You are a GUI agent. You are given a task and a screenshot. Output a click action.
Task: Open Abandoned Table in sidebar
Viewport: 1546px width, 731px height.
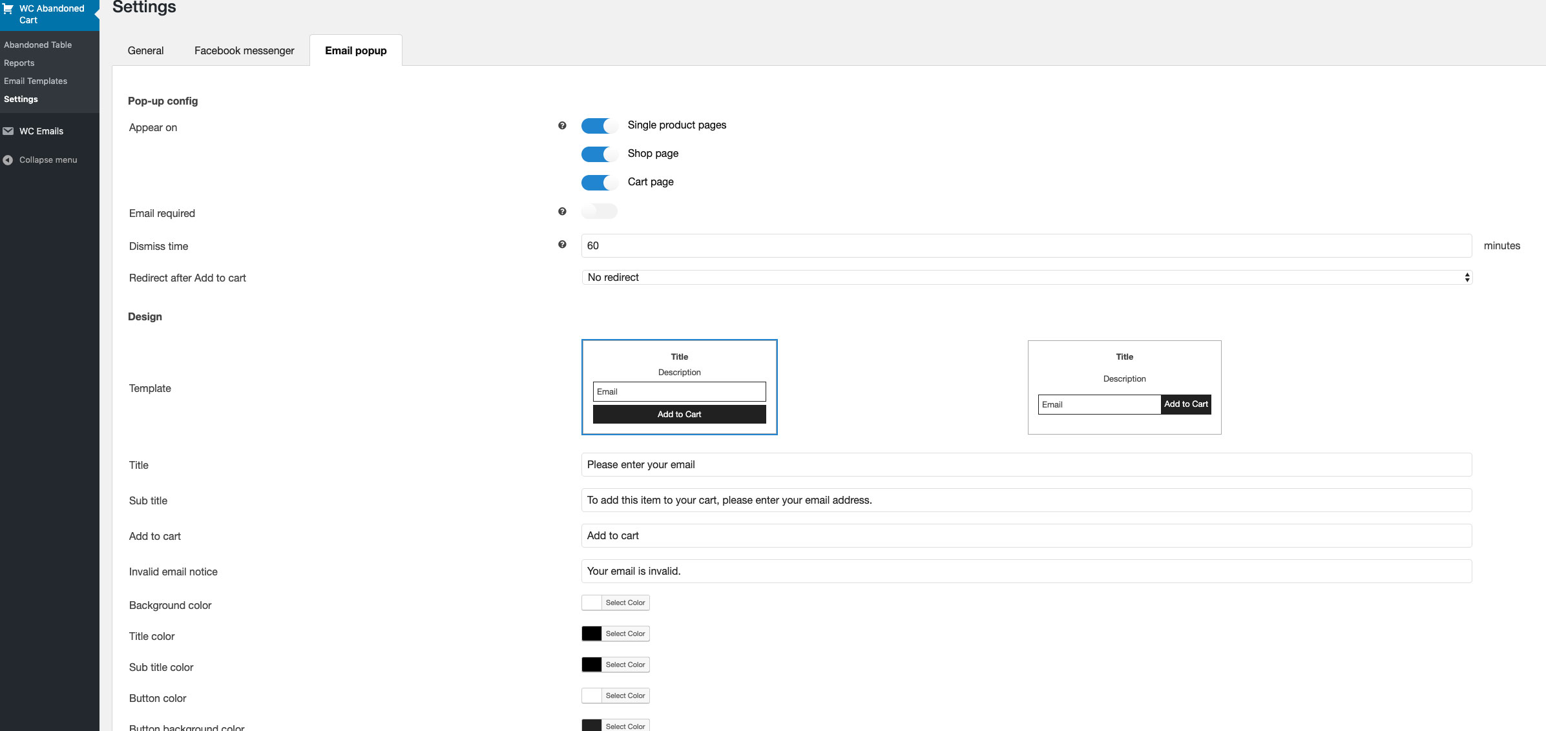pos(38,45)
